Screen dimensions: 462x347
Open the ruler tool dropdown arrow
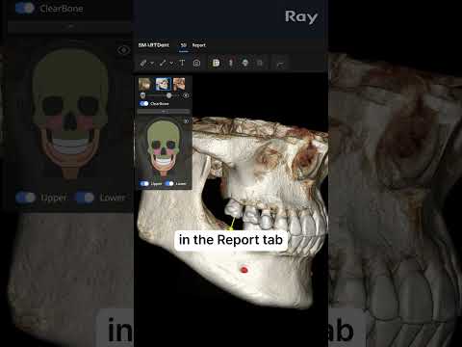tap(152, 64)
